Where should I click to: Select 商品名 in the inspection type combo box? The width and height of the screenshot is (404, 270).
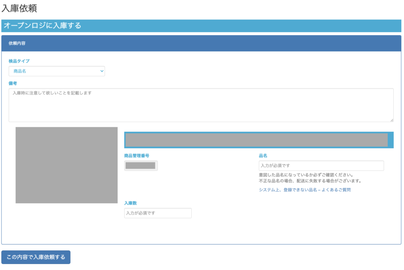click(x=56, y=71)
